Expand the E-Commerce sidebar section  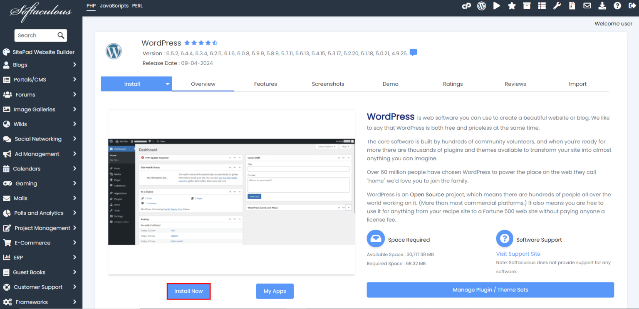coord(40,242)
